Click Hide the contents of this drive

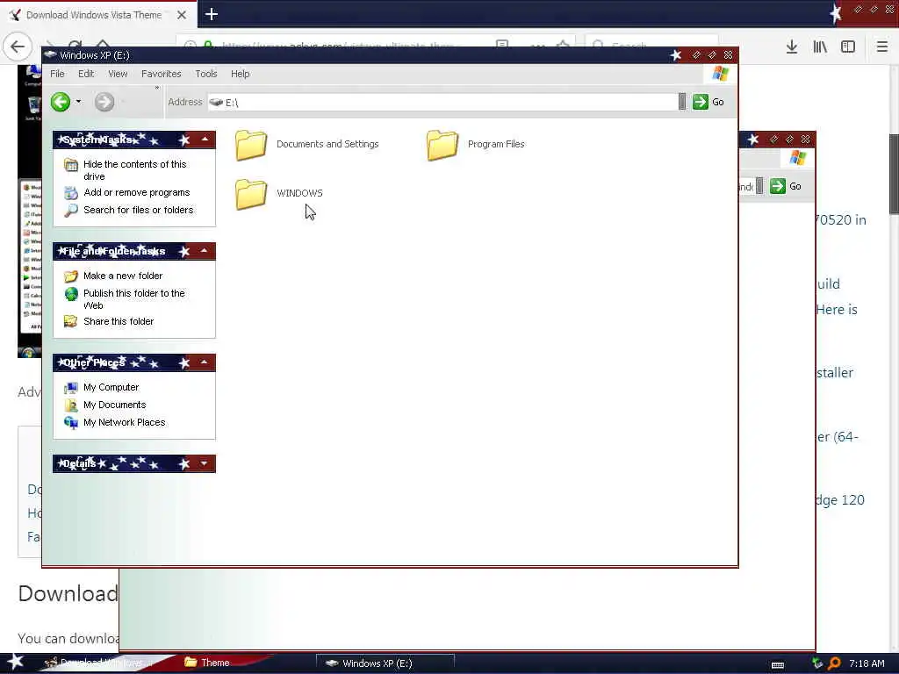point(134,170)
